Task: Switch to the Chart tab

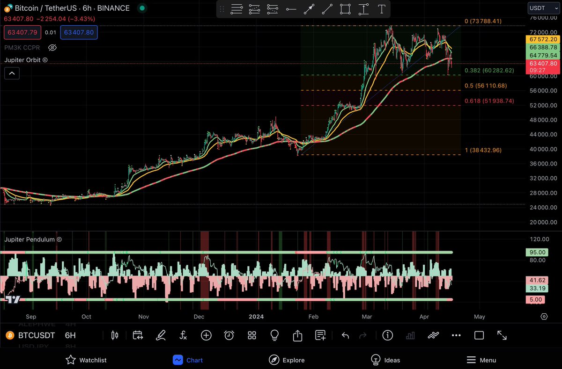Action: tap(188, 360)
